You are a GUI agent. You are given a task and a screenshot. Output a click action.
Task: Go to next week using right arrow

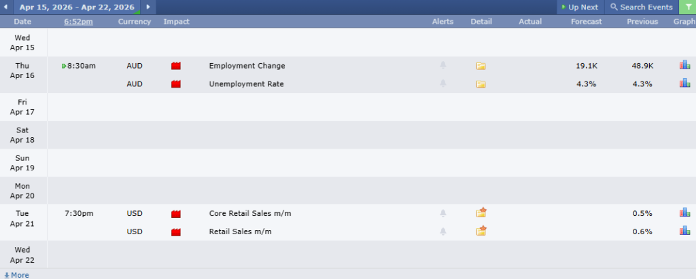[148, 7]
